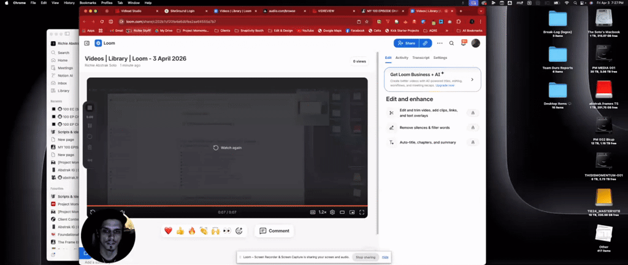
Task: React with the clapping hands emoji
Action: pos(204,231)
